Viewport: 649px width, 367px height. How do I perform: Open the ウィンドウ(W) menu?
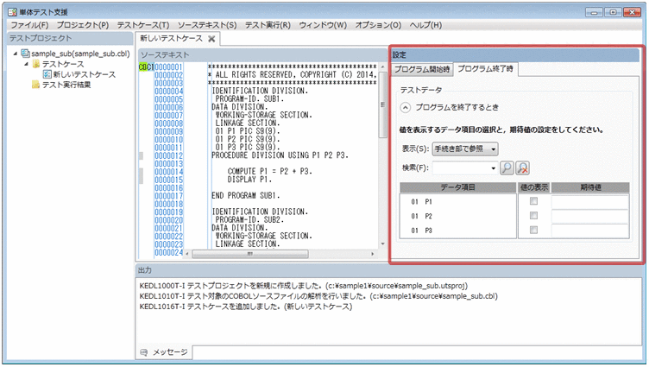tap(323, 25)
